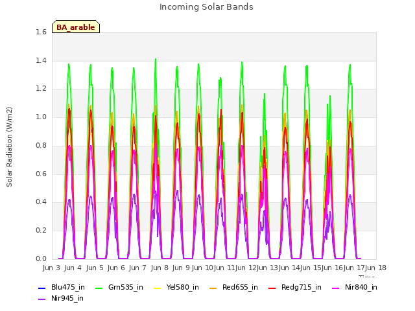Click the Jun 9 x-axis label

(x=181, y=268)
